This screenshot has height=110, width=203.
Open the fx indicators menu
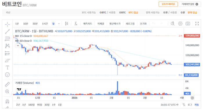[76, 24]
